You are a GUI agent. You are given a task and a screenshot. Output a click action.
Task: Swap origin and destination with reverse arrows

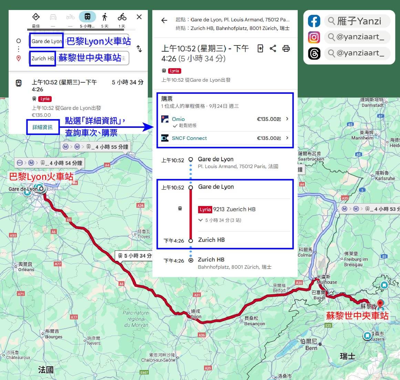[x=139, y=49]
